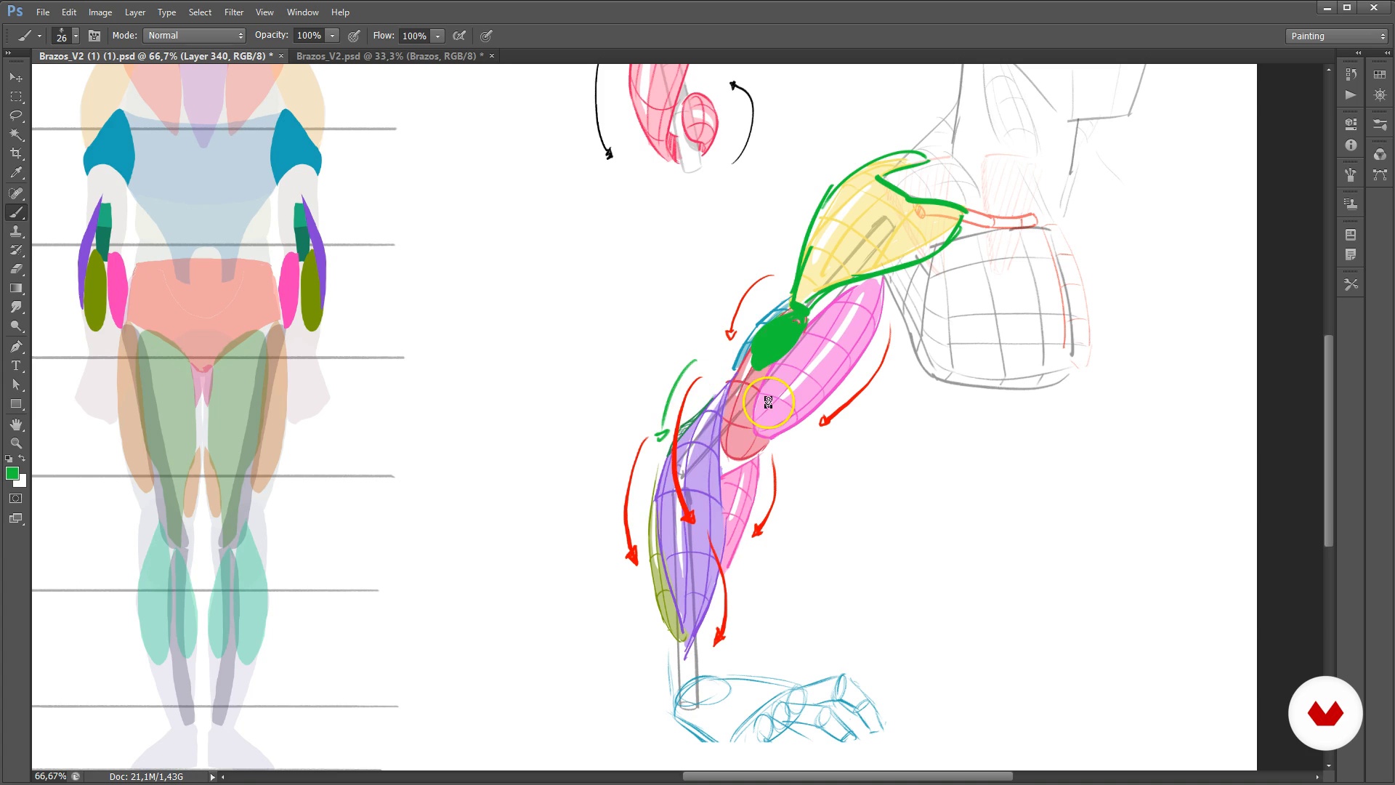Select the Magic Wand tool
Image resolution: width=1395 pixels, height=785 pixels.
click(16, 134)
